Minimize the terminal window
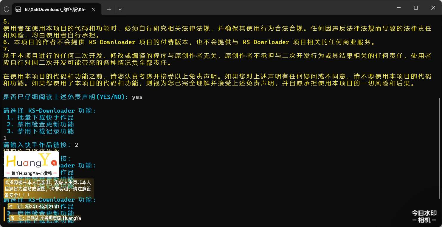 [x=399, y=8]
